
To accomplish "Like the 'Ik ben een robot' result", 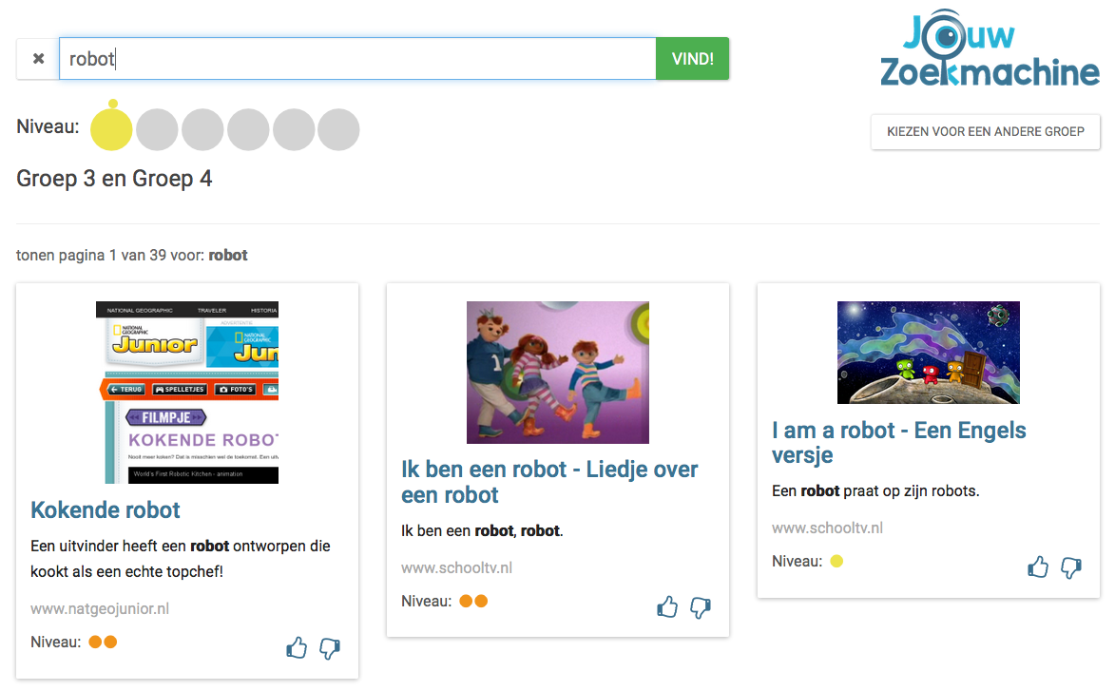I will pyautogui.click(x=667, y=606).
